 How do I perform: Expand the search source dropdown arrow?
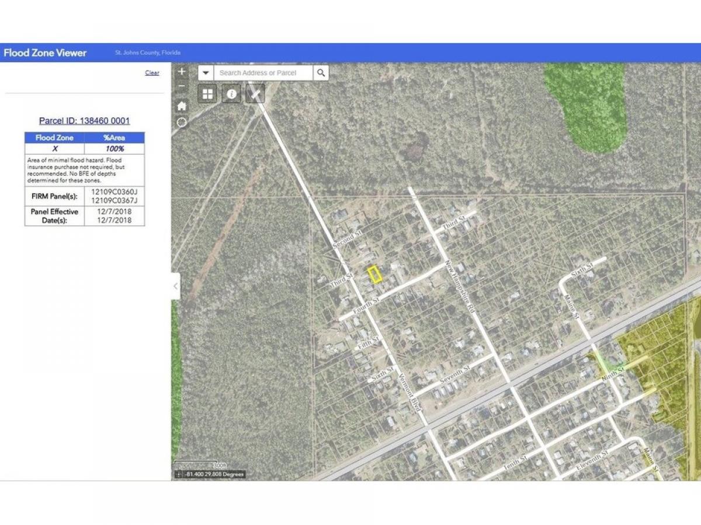pyautogui.click(x=206, y=73)
